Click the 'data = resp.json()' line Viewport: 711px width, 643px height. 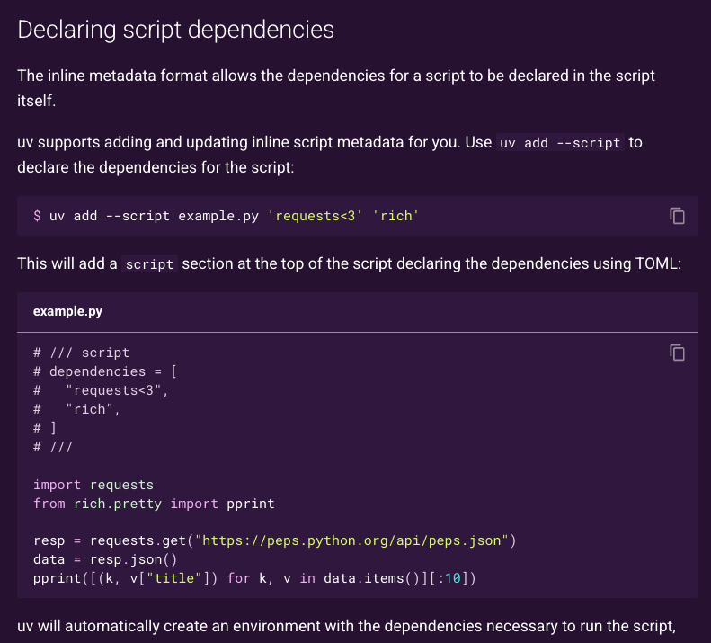(x=105, y=560)
